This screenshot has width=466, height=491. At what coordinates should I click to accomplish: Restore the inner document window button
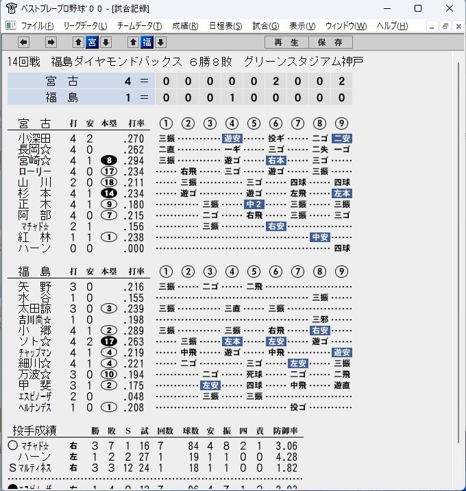(x=445, y=26)
